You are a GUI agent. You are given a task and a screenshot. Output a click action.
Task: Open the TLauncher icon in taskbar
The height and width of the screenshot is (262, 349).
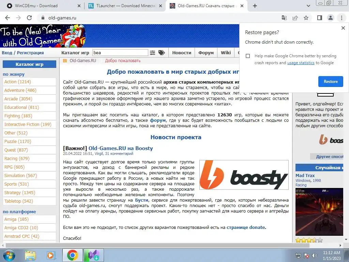pyautogui.click(x=93, y=255)
